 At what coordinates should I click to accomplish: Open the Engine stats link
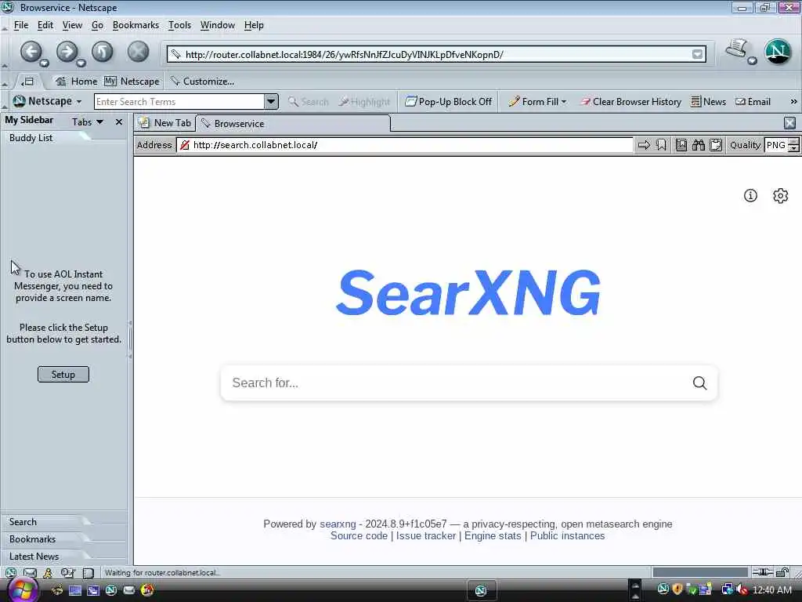[x=493, y=536]
